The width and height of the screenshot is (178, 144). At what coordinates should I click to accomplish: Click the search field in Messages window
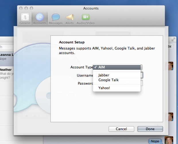pyautogui.click(x=7, y=47)
